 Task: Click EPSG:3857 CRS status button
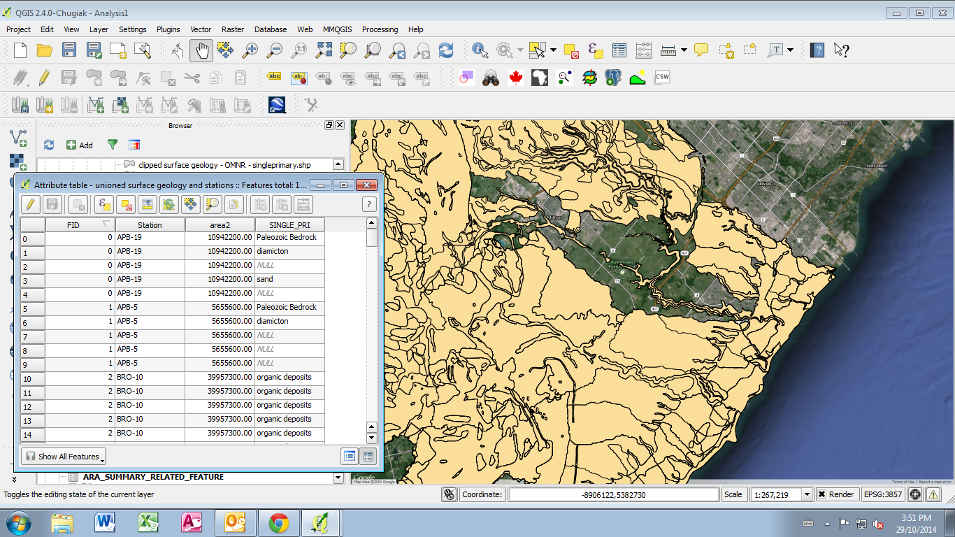point(883,494)
